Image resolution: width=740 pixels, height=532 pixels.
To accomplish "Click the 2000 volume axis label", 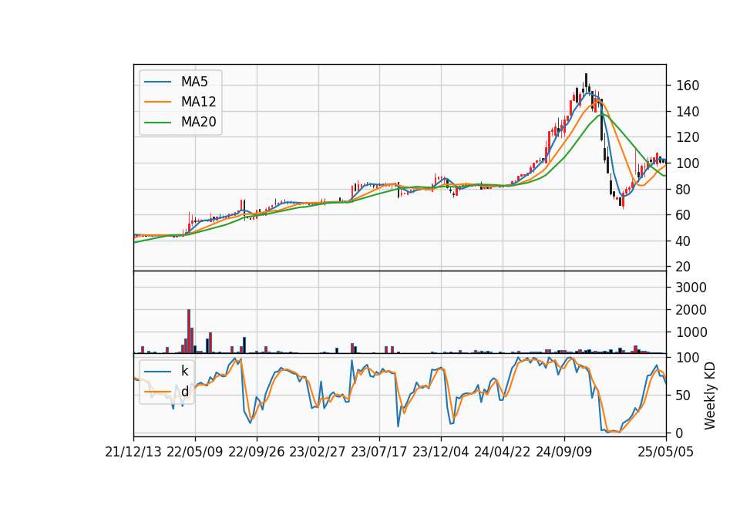I will coord(691,310).
